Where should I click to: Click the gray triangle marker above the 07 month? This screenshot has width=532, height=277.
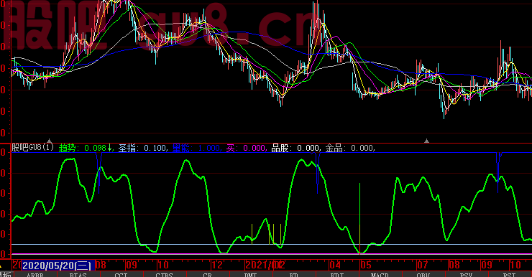427,141
